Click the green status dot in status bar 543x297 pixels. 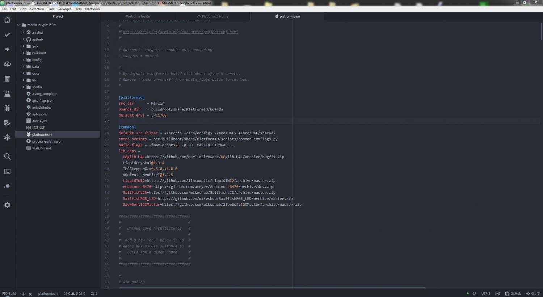467,293
